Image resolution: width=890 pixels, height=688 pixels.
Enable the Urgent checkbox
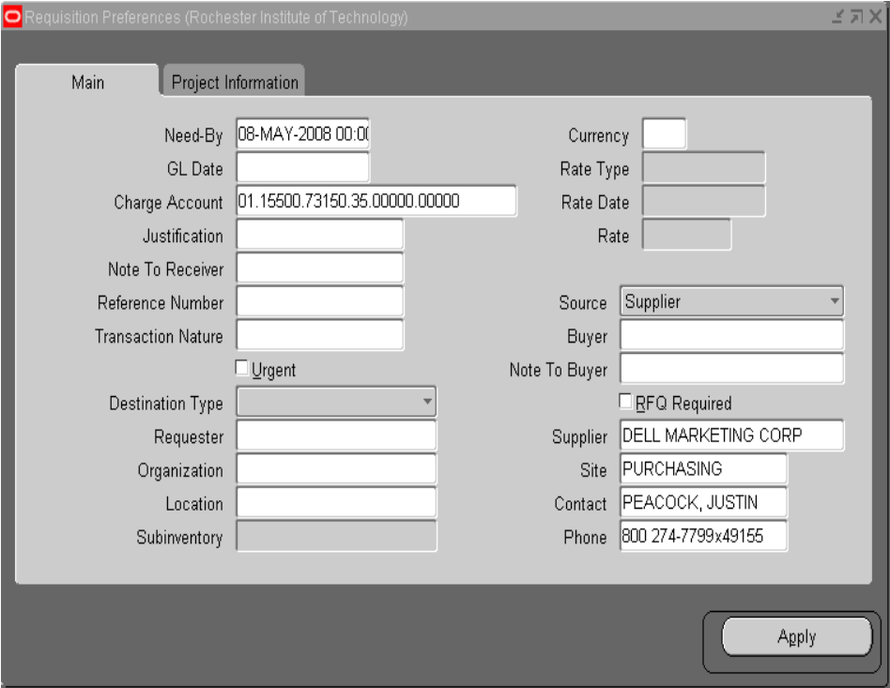tap(242, 369)
